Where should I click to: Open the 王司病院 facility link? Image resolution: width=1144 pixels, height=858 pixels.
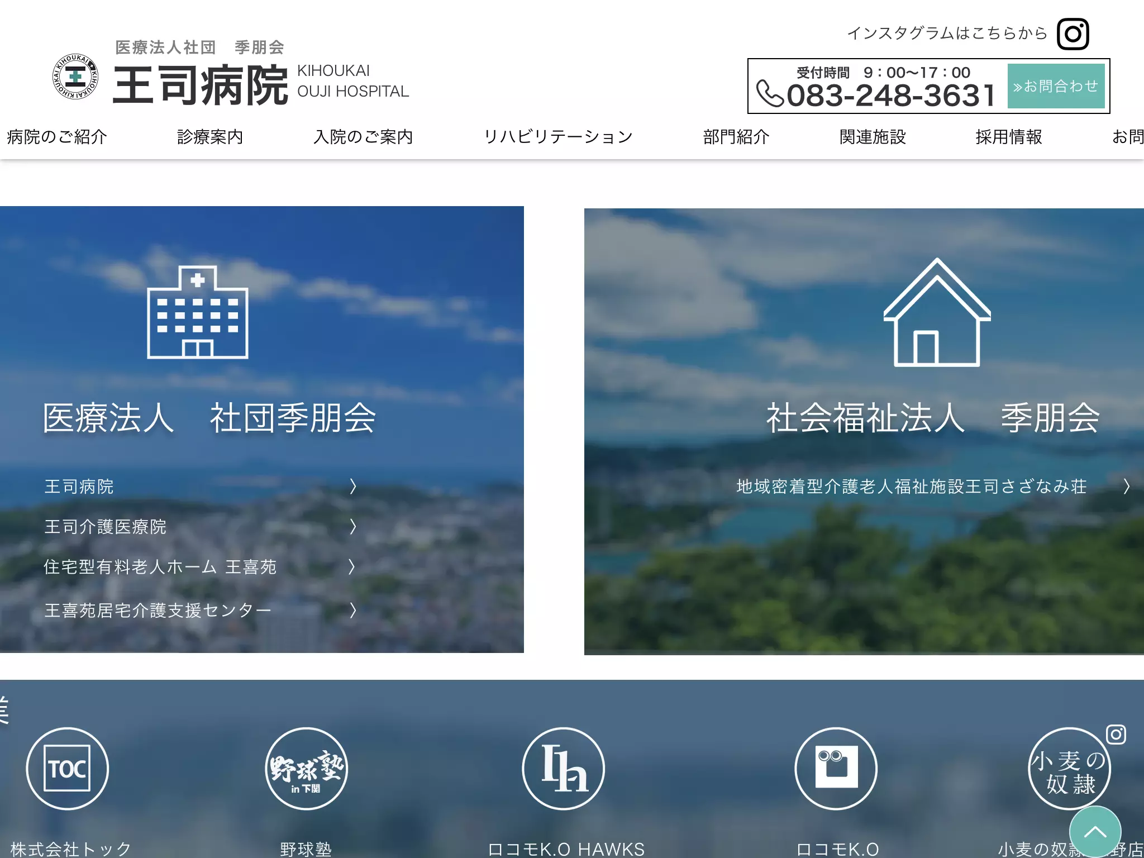click(x=79, y=487)
